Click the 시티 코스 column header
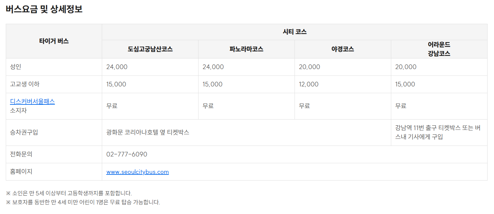Image resolution: width=494 pixels, height=214 pixels. [295, 32]
